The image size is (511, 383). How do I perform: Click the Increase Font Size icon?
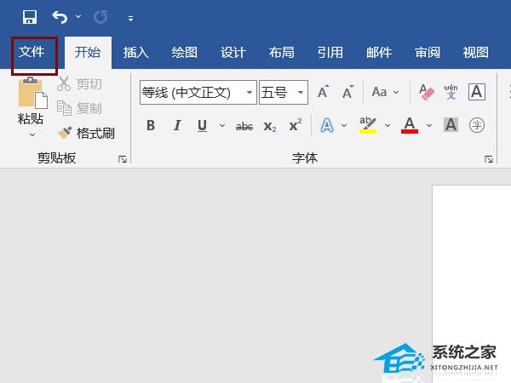pos(323,92)
